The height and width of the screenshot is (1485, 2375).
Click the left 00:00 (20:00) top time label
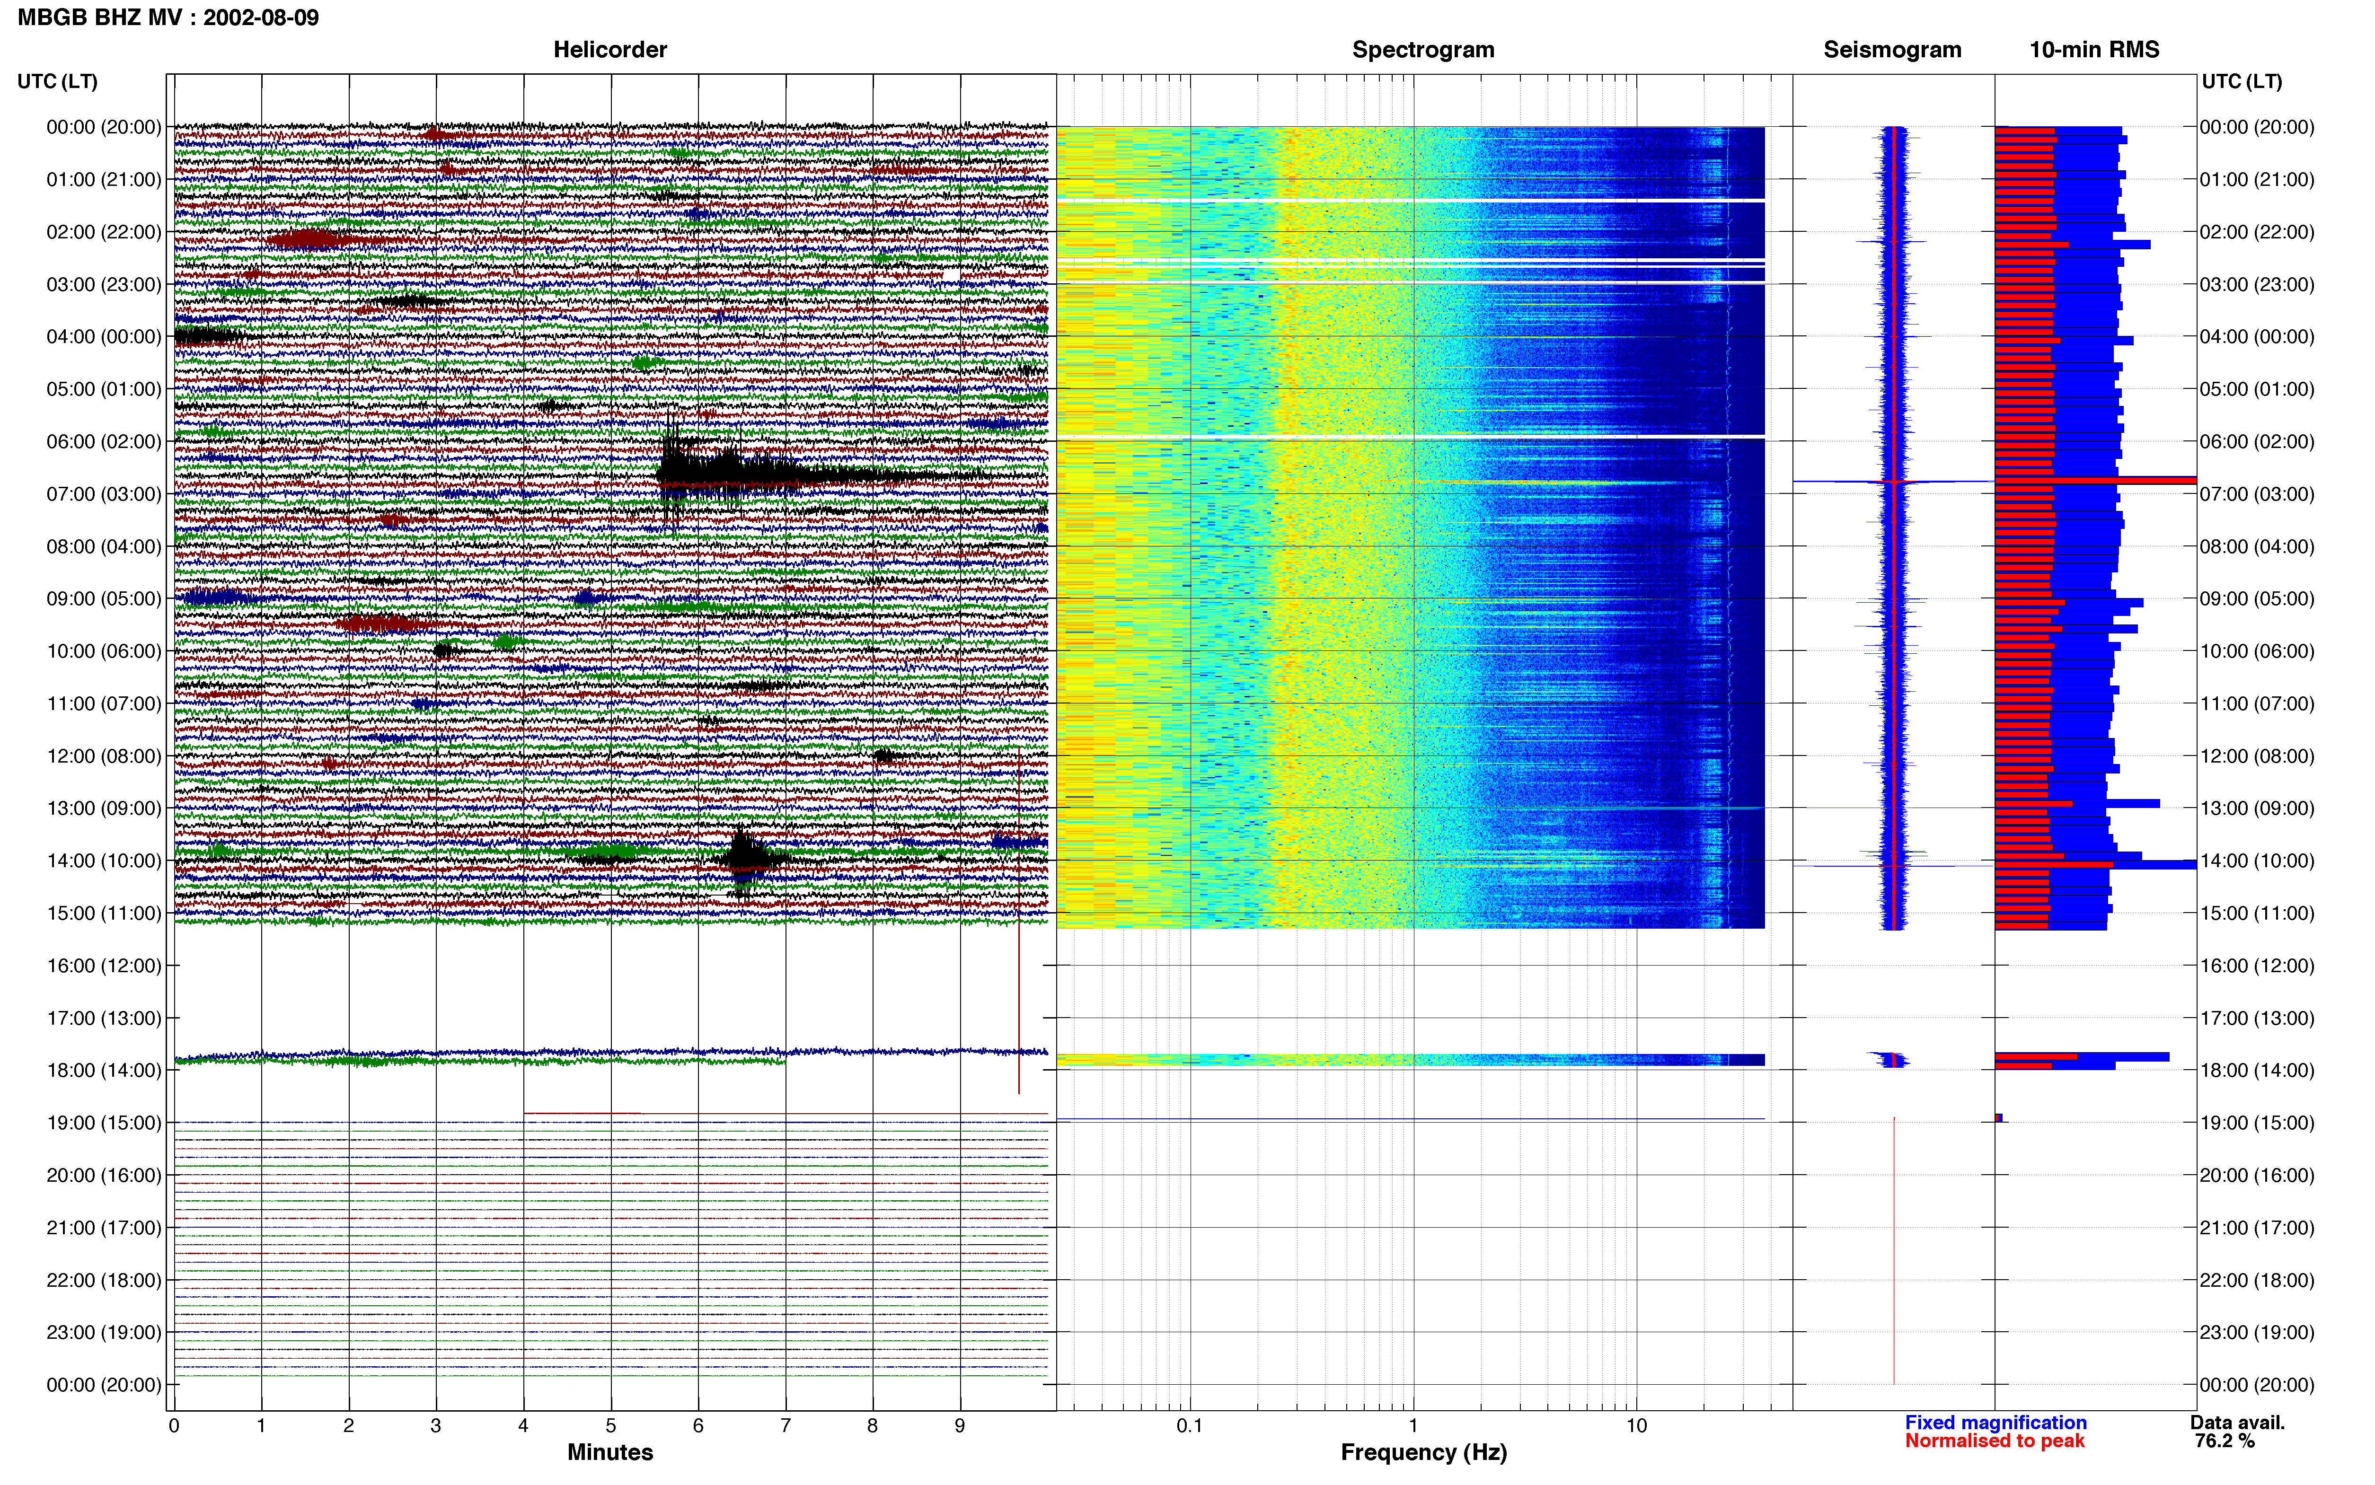[104, 127]
